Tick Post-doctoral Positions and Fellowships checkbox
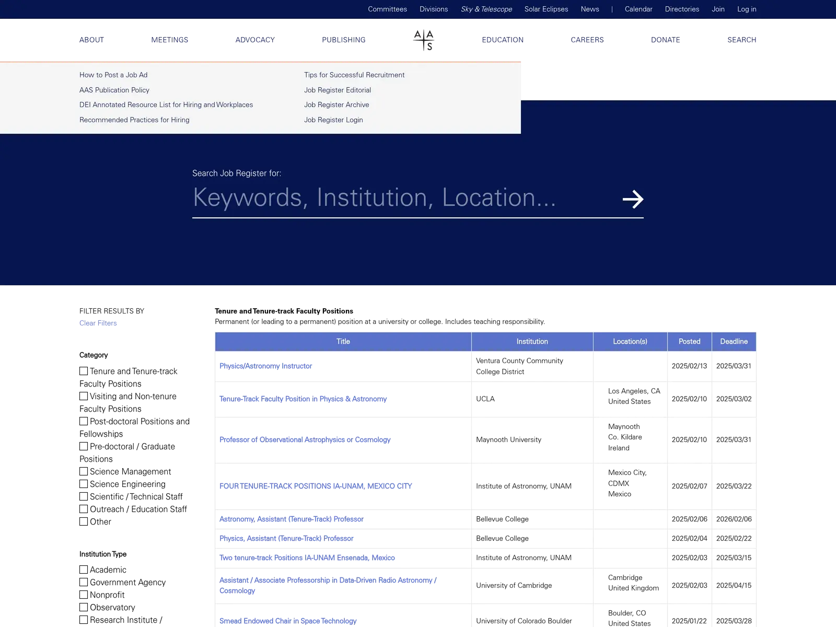Image resolution: width=836 pixels, height=627 pixels. (x=84, y=421)
